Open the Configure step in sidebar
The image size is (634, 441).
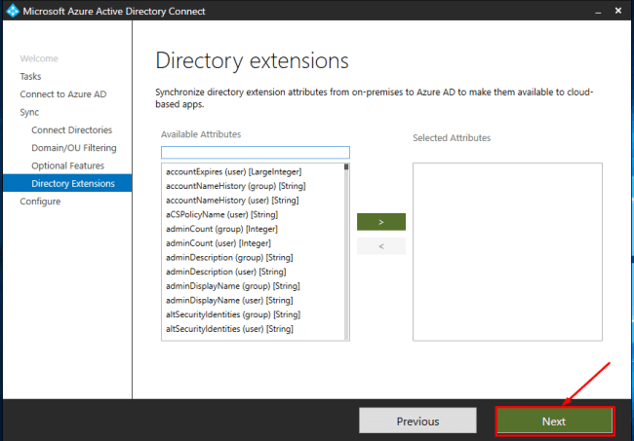tap(40, 202)
